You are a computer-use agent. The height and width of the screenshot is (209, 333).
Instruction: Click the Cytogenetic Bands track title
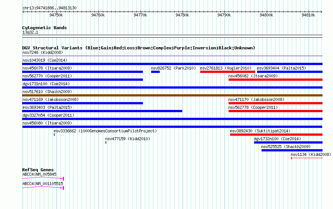45,28
